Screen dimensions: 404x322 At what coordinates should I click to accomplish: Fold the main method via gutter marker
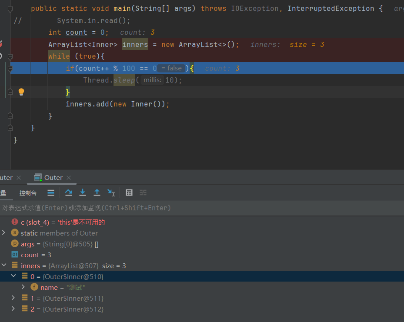(x=10, y=9)
